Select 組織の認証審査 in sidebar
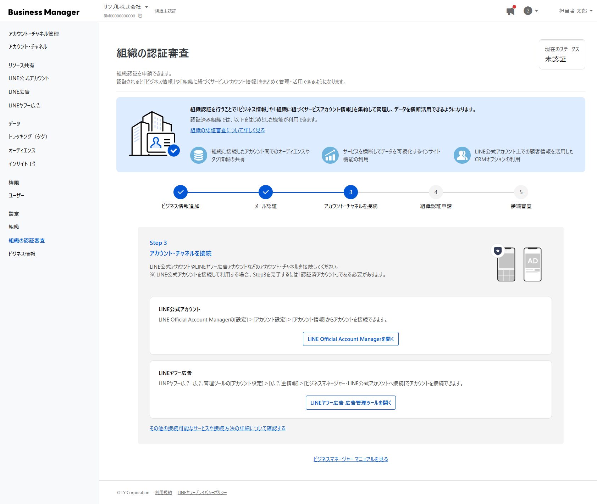 27,240
